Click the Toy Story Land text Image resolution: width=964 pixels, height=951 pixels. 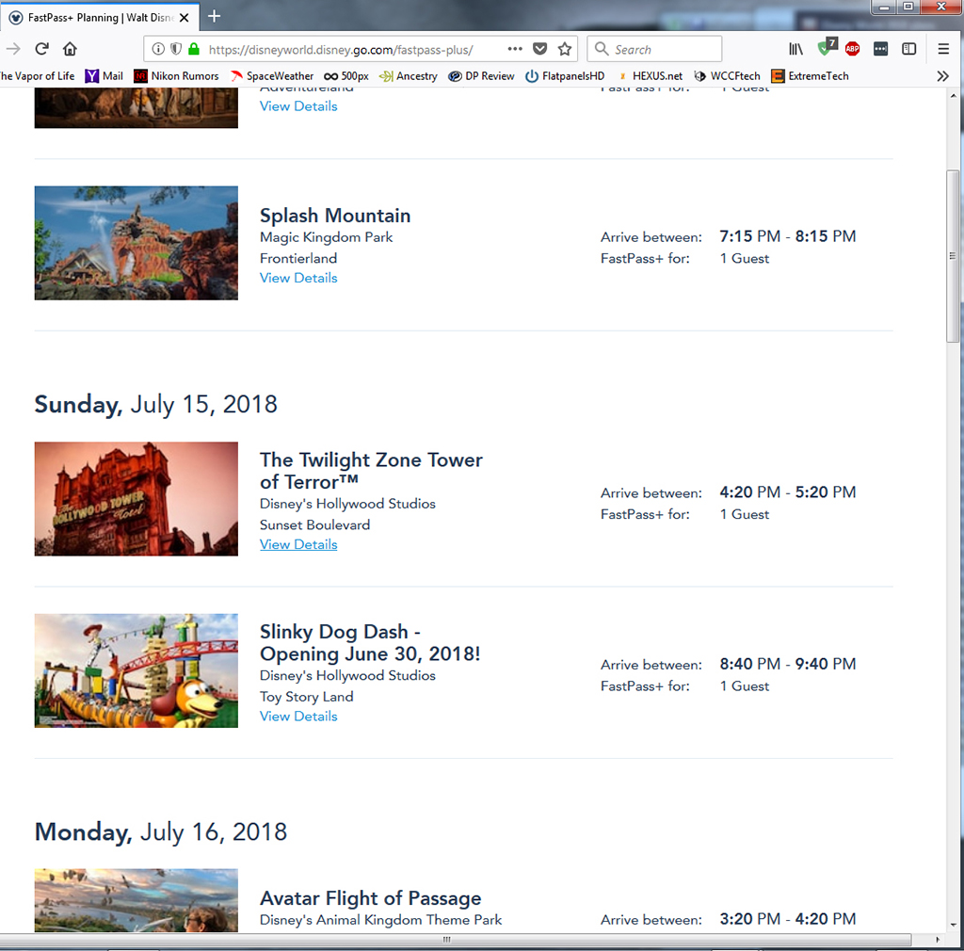(x=306, y=697)
